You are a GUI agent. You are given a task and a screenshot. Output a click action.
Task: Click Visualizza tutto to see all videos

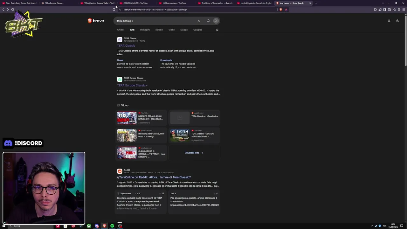pos(194,153)
